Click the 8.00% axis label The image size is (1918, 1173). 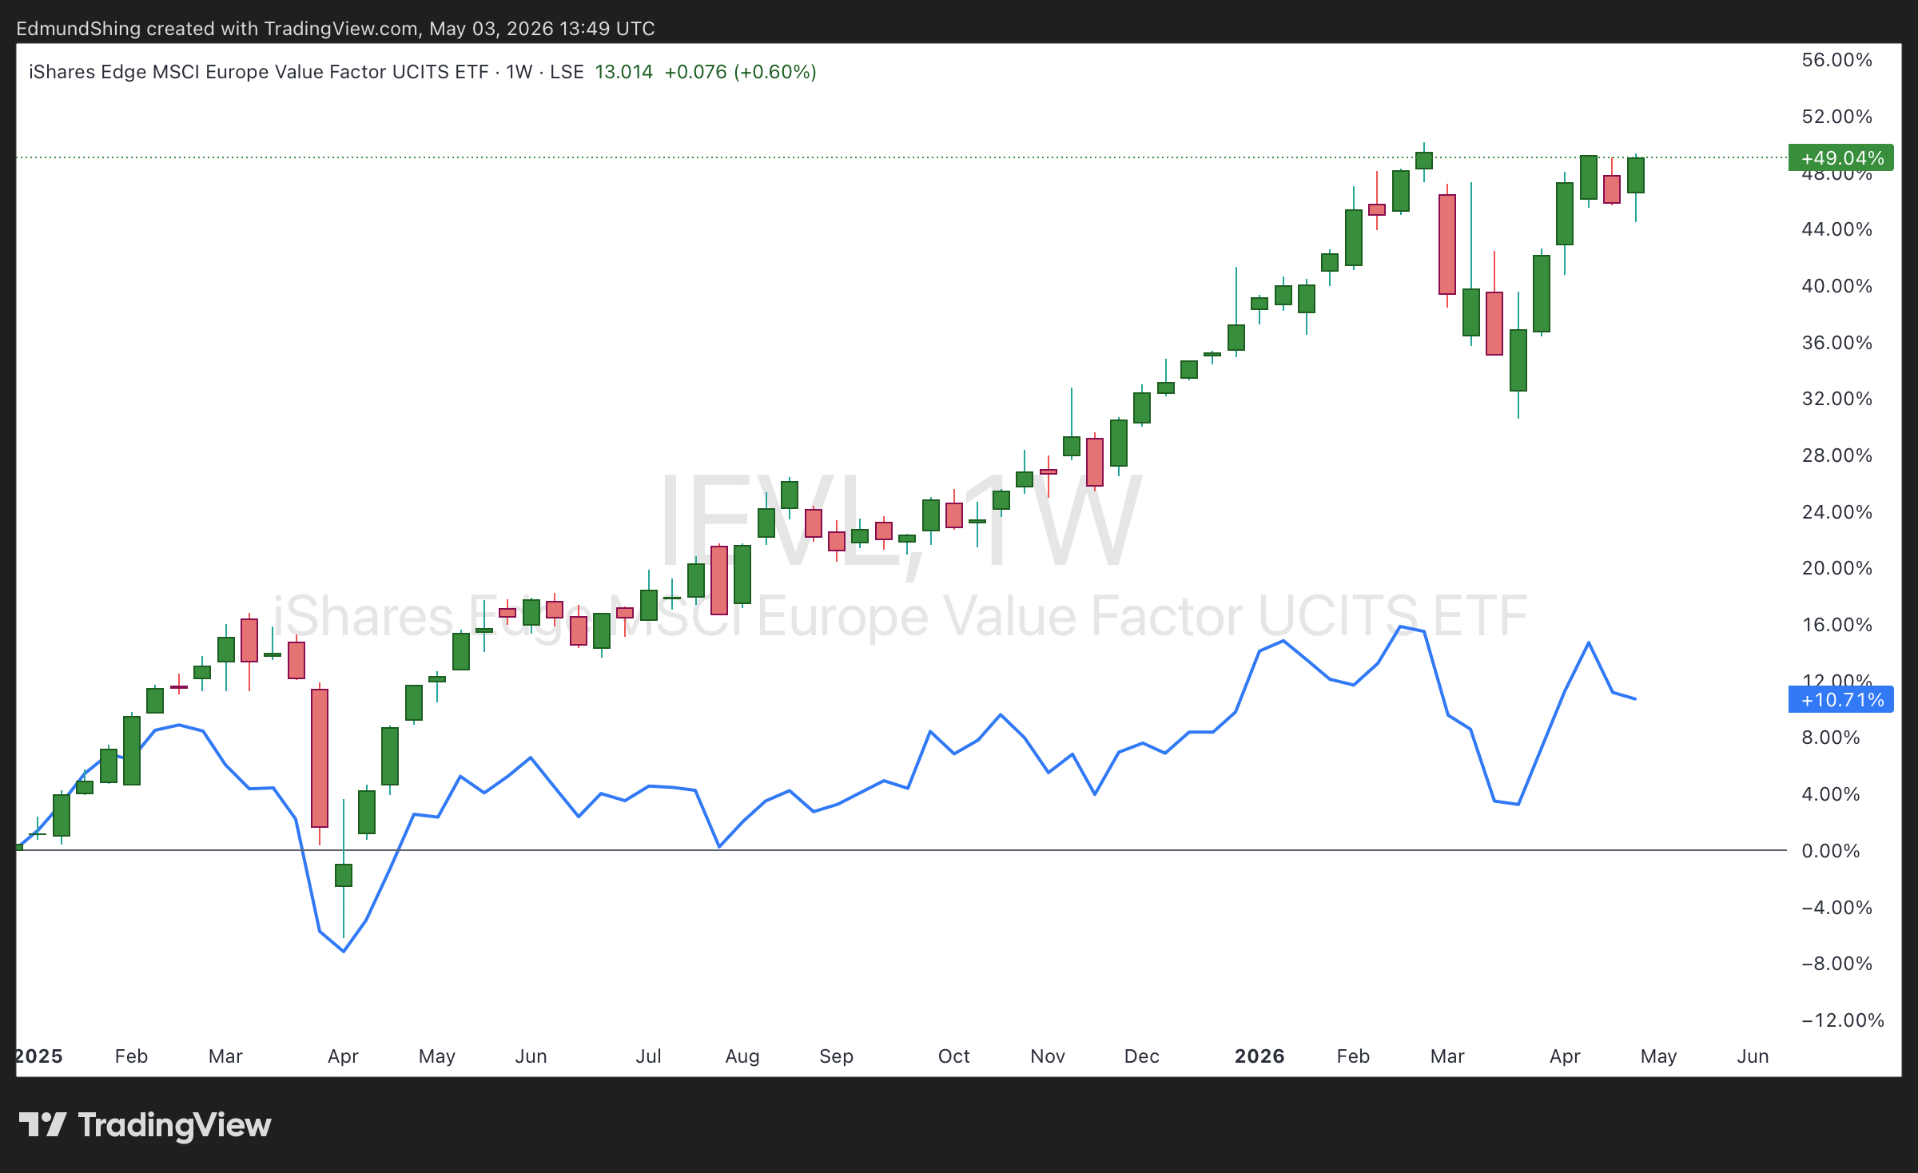pos(1831,738)
